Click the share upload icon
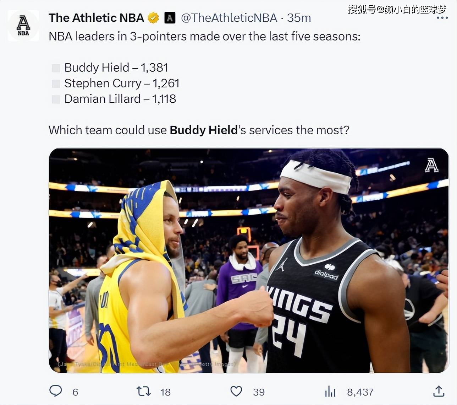This screenshot has width=457, height=405. pyautogui.click(x=439, y=391)
